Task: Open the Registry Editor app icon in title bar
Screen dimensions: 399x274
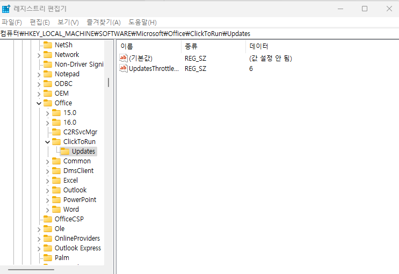Action: pyautogui.click(x=6, y=9)
